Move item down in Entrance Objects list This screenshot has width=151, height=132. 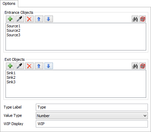[48, 19]
